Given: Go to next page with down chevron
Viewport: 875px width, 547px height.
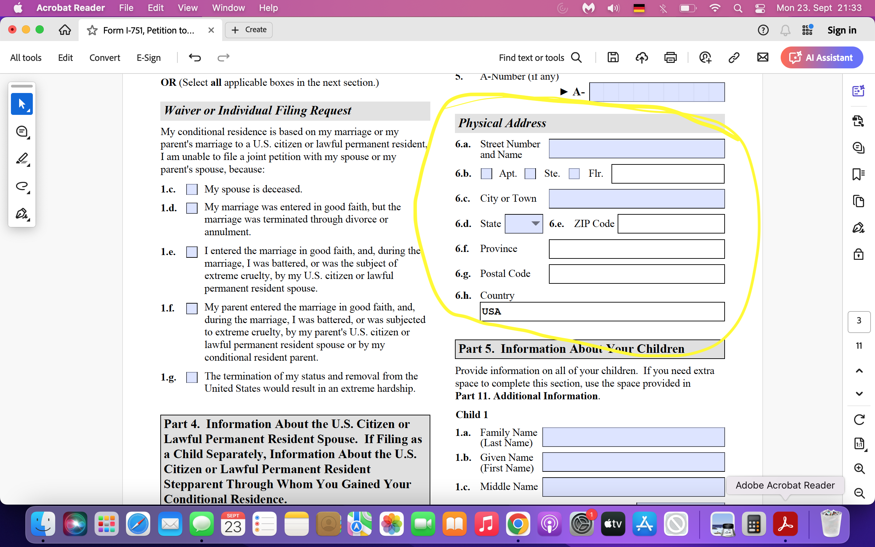Looking at the screenshot, I should click(x=859, y=393).
